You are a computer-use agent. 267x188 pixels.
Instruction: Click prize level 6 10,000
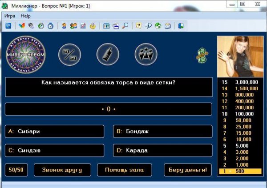[x=240, y=140]
